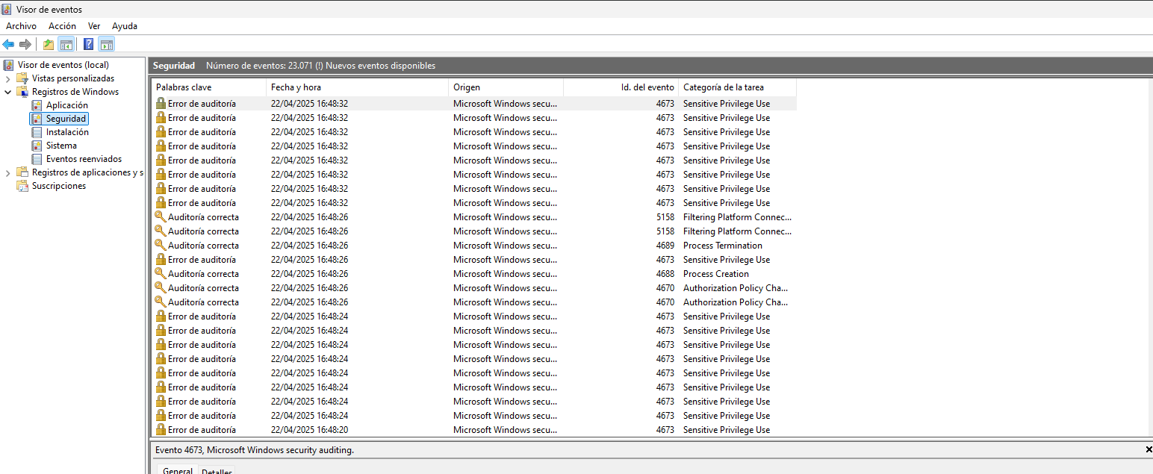Select the Suscripciones node icon
1153x474 pixels.
point(22,186)
